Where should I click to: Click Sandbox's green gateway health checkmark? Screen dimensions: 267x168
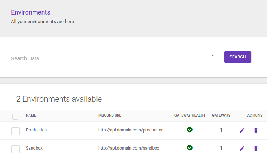pyautogui.click(x=190, y=148)
